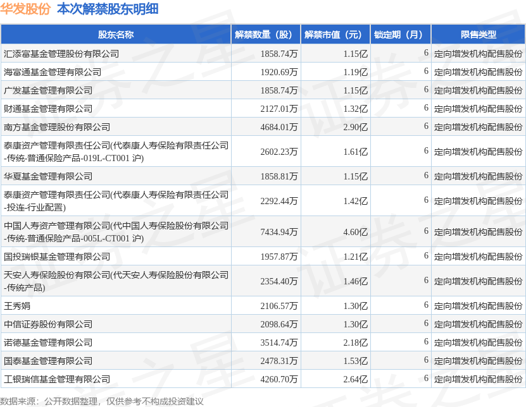Select shareholder 广发基金管理有限公司
526x407 pixels.
48,90
